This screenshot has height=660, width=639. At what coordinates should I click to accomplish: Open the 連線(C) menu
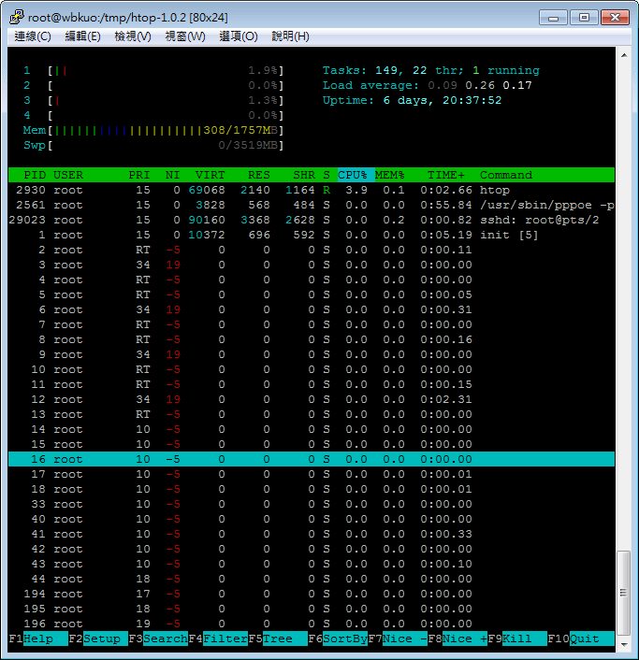pyautogui.click(x=33, y=36)
